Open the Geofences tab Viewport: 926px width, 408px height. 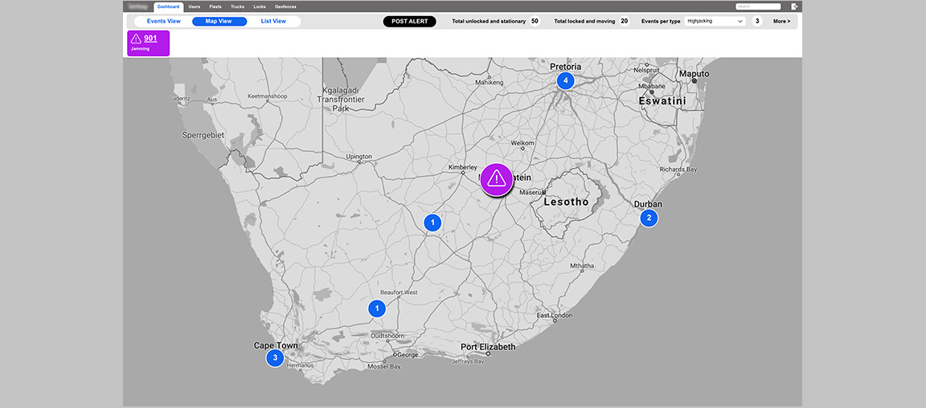point(285,6)
